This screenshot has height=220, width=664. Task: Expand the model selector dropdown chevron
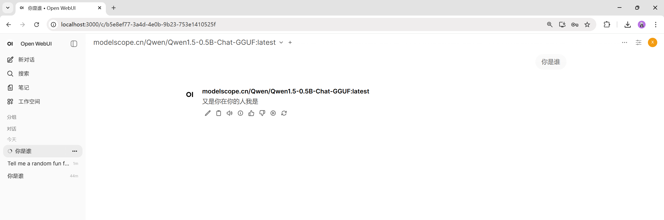click(281, 43)
